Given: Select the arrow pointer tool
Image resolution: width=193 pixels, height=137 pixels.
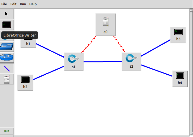Looking at the screenshot, I should (7, 14).
